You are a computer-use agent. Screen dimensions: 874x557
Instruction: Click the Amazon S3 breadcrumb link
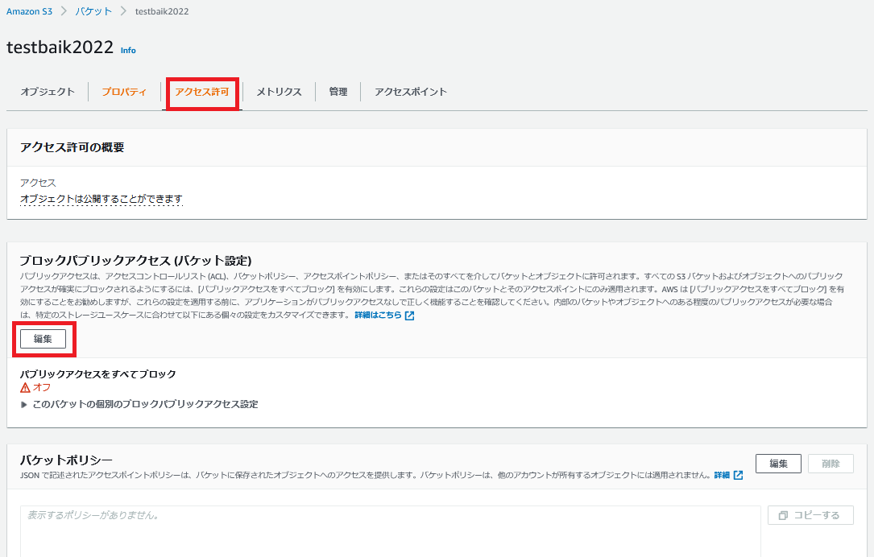[x=29, y=12]
